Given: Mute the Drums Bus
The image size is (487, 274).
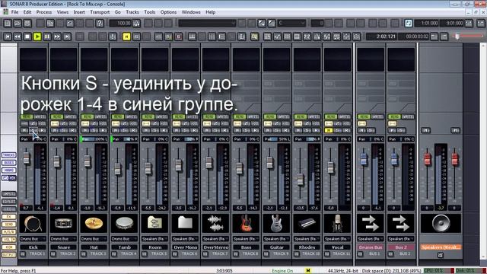Looking at the screenshot, I should point(362,130).
